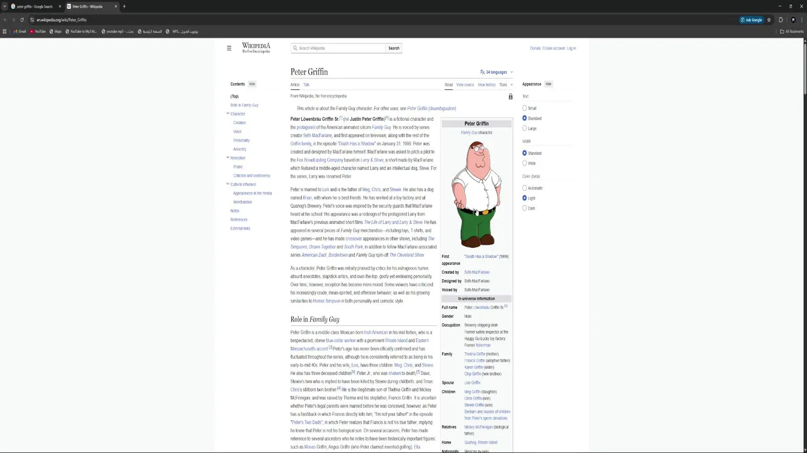Image resolution: width=807 pixels, height=453 pixels.
Task: Click the Donate link
Action: (x=535, y=48)
